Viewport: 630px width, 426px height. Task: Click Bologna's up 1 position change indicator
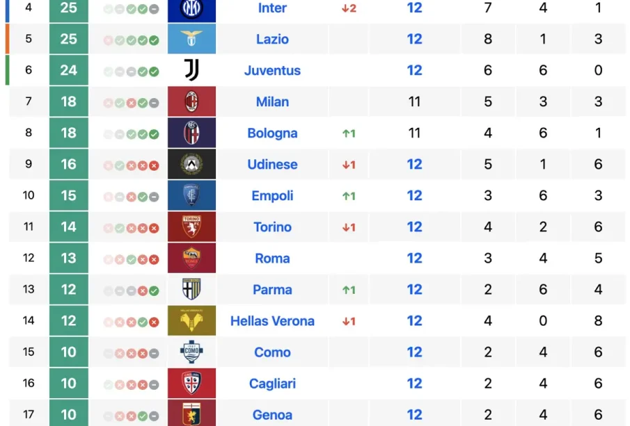[x=349, y=133]
